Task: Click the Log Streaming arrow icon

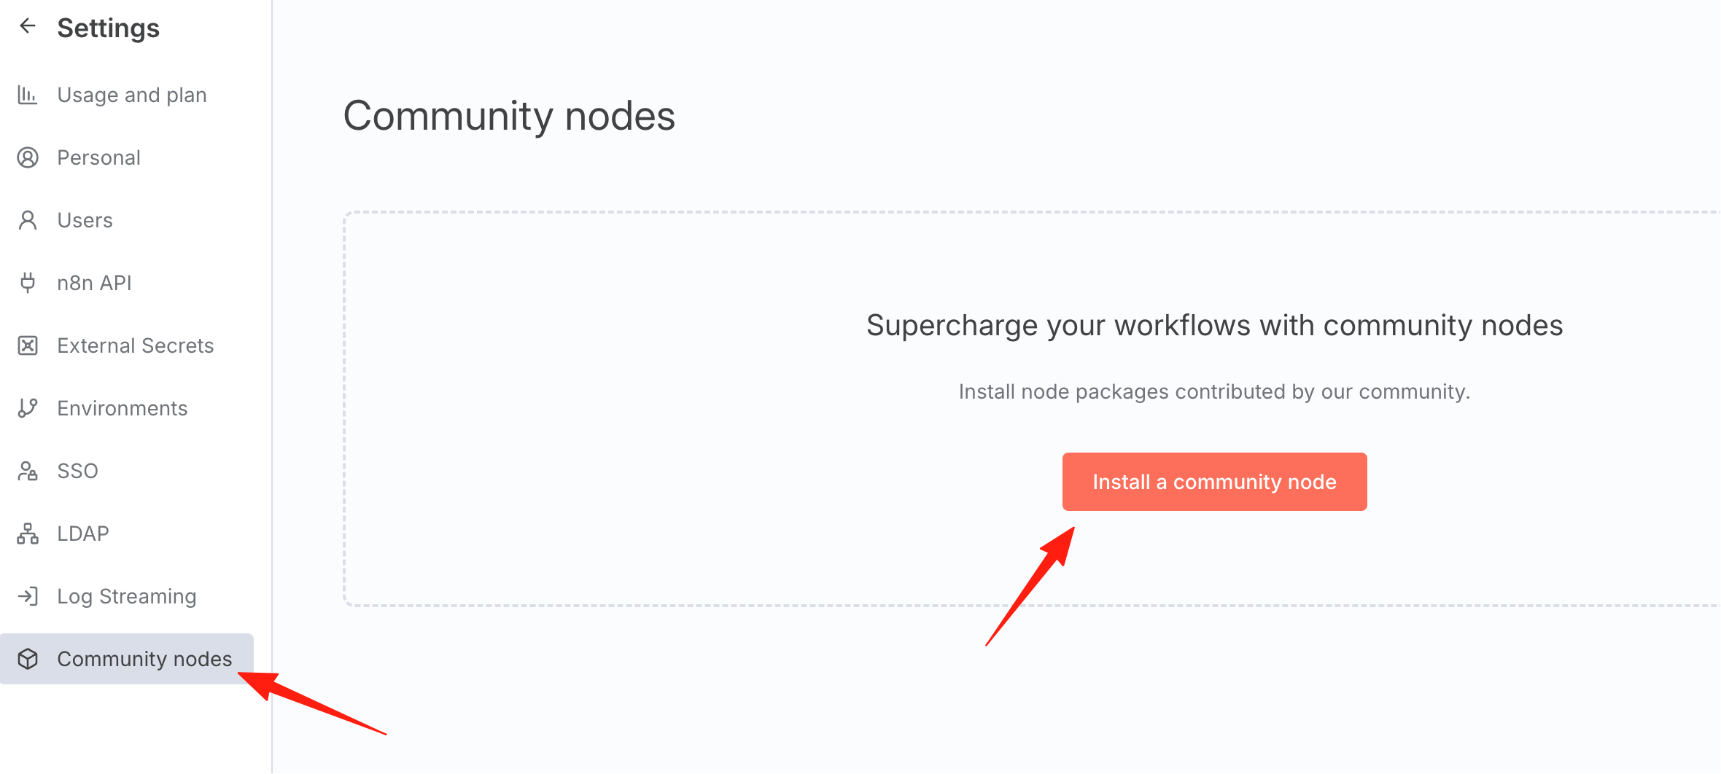Action: click(28, 596)
